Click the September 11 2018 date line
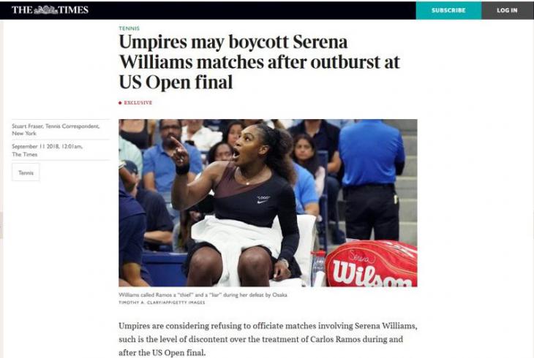The image size is (534, 358). pyautogui.click(x=47, y=146)
